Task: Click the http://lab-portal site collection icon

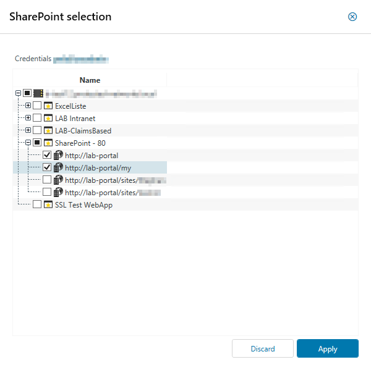Action: [x=58, y=155]
